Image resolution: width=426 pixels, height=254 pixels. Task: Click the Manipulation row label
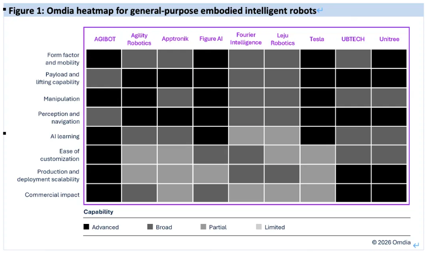[x=62, y=99]
